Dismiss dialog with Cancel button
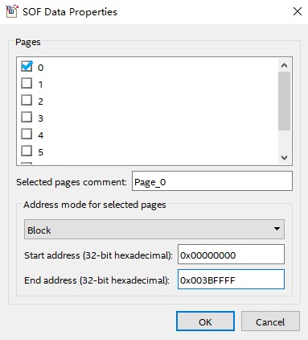The height and width of the screenshot is (340, 308). pos(270,321)
